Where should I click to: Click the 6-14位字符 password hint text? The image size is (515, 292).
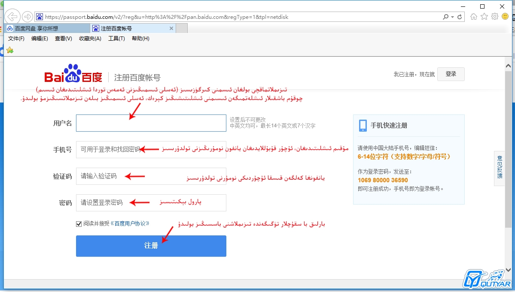[404, 157]
